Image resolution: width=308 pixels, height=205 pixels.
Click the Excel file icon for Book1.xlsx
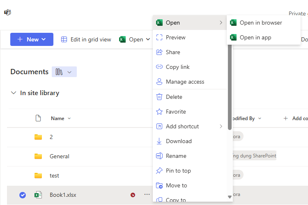(38, 195)
